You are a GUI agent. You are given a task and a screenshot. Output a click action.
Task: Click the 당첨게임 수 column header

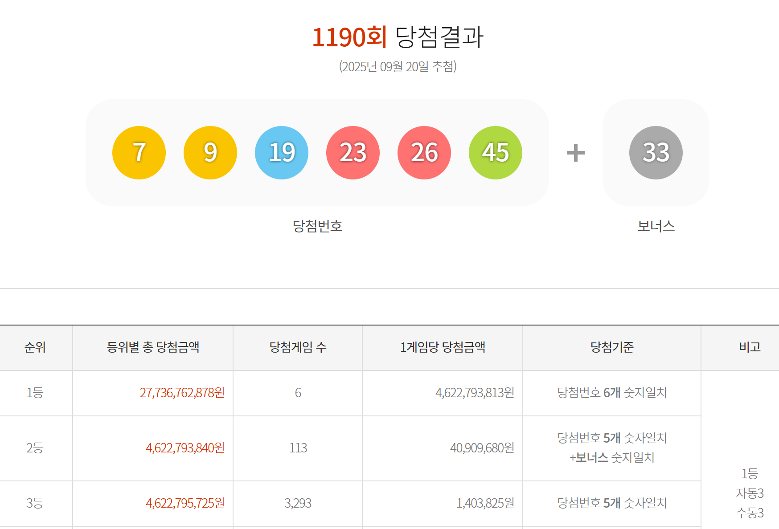pyautogui.click(x=298, y=347)
